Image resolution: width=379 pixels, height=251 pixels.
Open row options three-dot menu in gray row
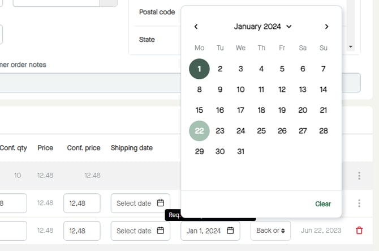[x=359, y=176]
